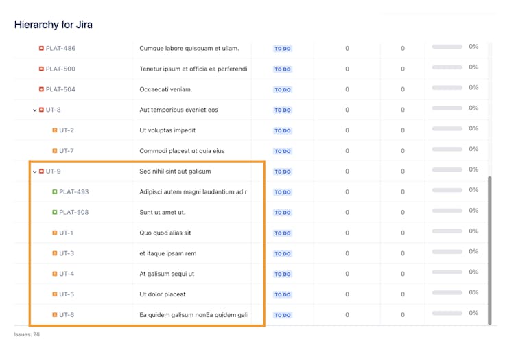This screenshot has height=339, width=516.
Task: Click the 0% value in UT-1 row
Action: click(x=473, y=231)
